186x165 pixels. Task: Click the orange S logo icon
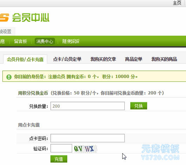[5, 17]
